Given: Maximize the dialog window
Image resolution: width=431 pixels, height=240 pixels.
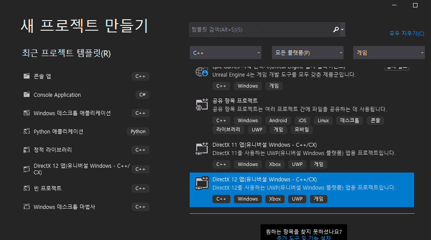Looking at the screenshot, I should 415,5.
